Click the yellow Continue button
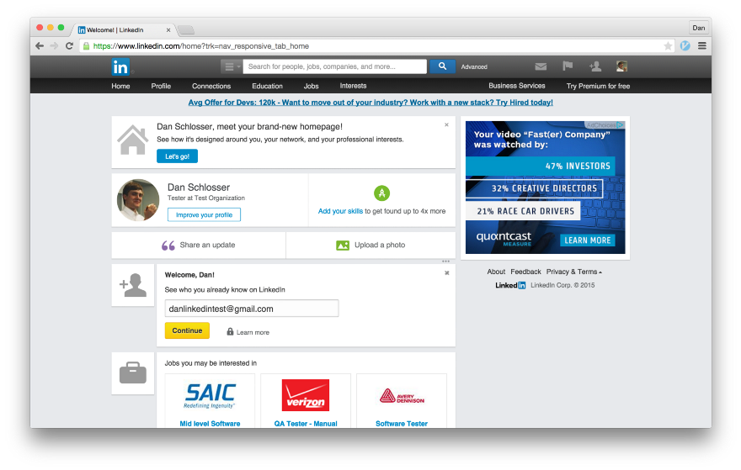Screen dimensions: 741x470 click(x=187, y=330)
